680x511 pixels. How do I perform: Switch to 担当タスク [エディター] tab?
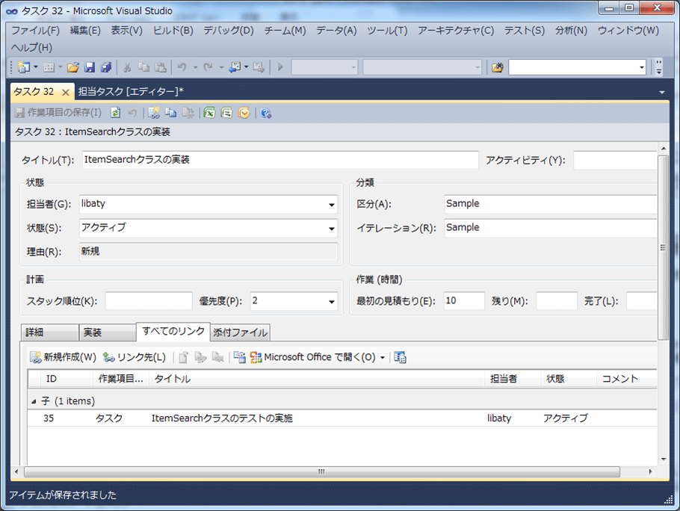[x=131, y=91]
